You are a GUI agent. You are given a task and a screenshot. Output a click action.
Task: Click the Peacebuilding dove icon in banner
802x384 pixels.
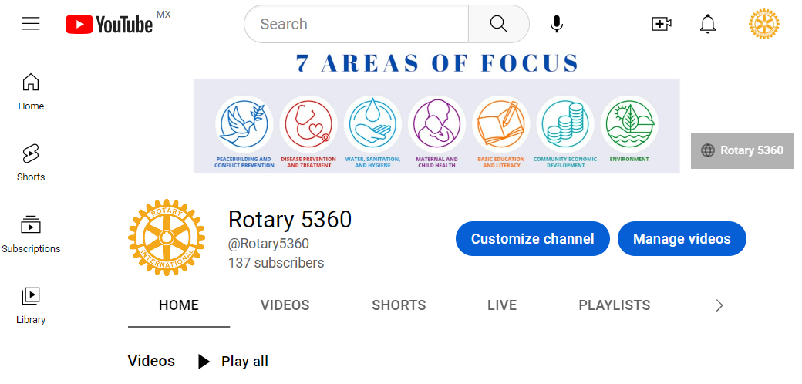coord(244,124)
